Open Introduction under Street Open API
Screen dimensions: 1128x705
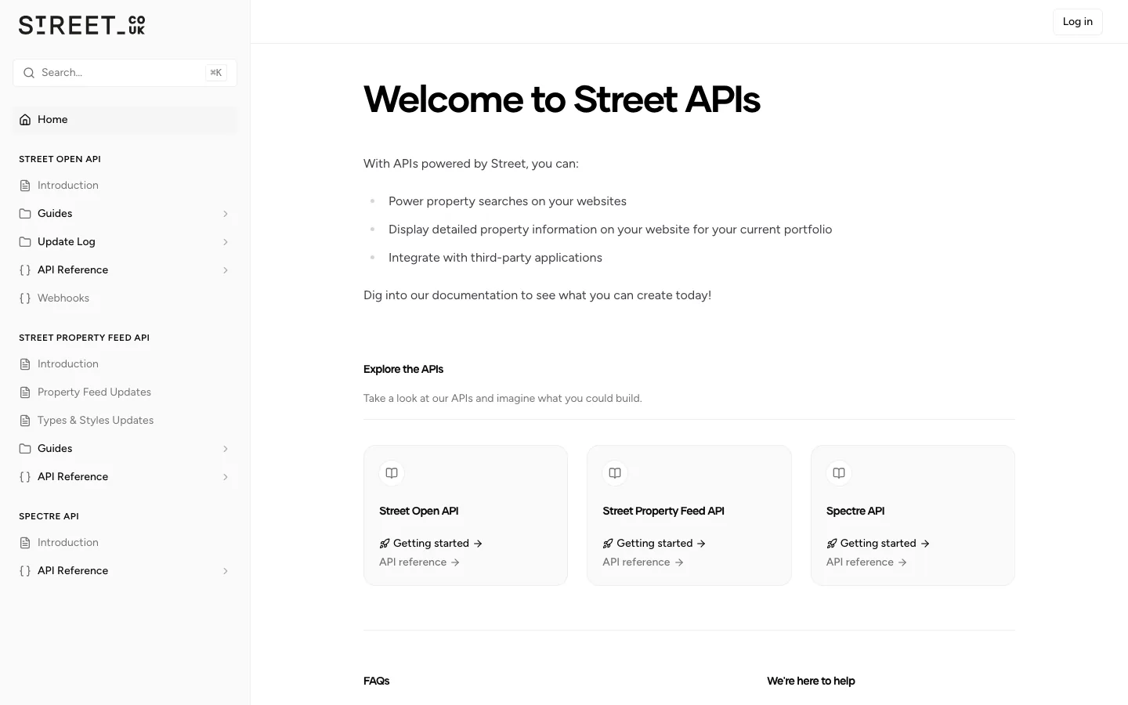(125, 186)
